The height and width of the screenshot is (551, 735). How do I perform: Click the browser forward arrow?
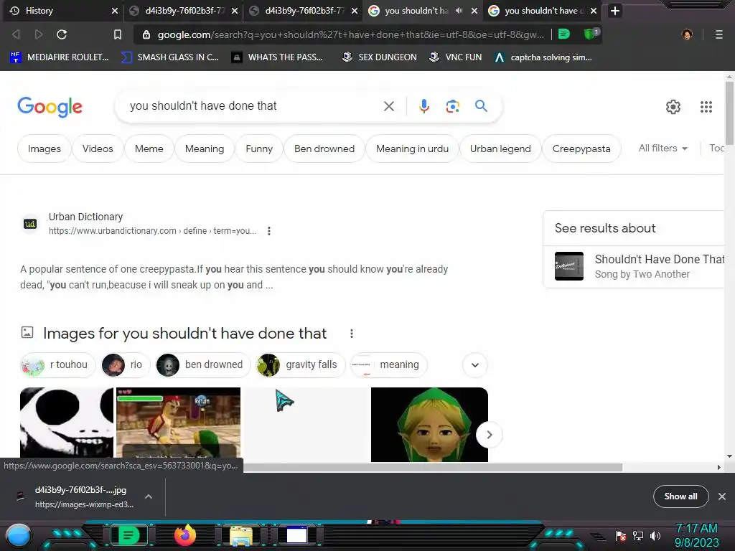click(x=39, y=34)
